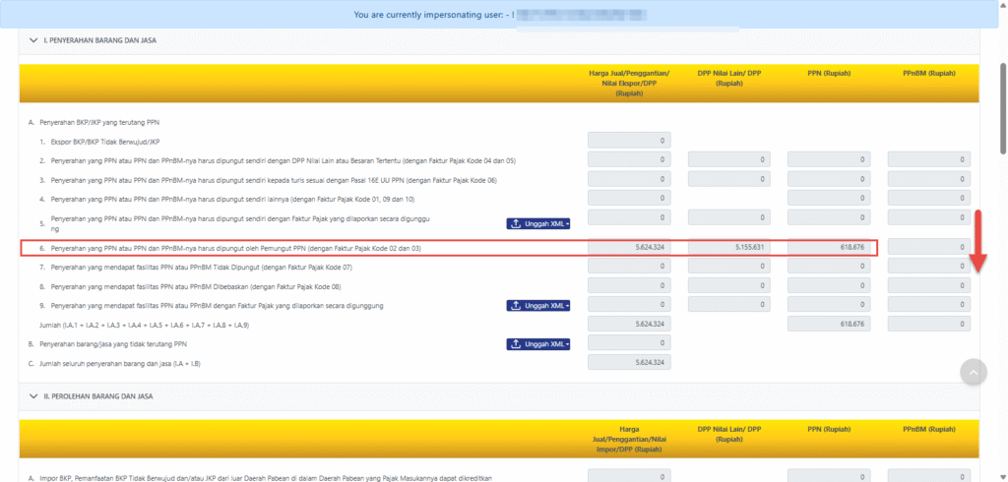Select row 3 PPN field
This screenshot has width=1008, height=482.
point(829,179)
